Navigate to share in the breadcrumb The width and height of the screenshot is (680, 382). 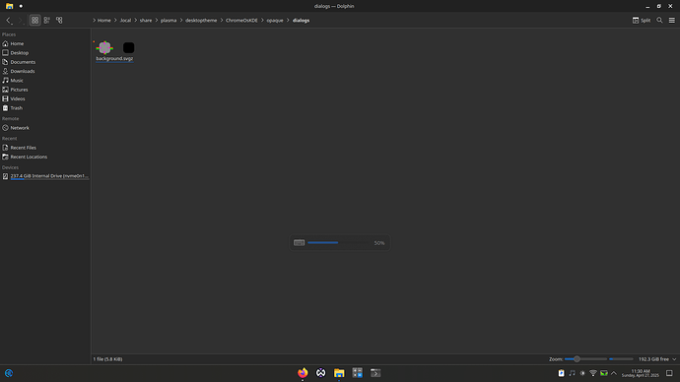click(146, 21)
